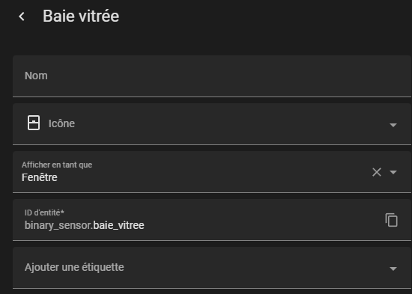Image resolution: width=412 pixels, height=294 pixels.
Task: Clear the Fenêtre selection with the X
Action: point(377,172)
